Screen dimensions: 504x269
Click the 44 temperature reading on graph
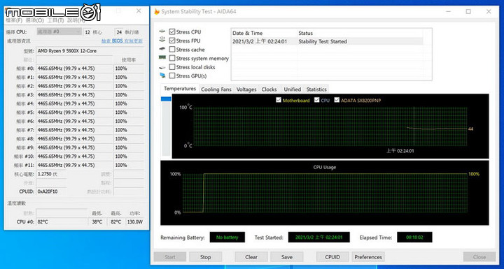(470, 129)
